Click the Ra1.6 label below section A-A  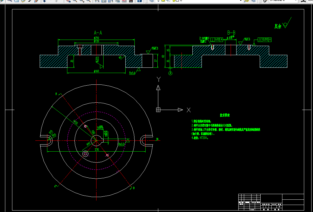coord(132,73)
